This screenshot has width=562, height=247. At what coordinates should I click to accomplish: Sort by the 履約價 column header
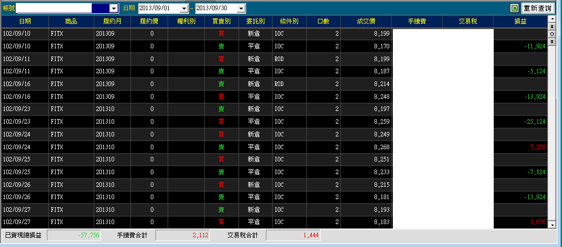pyautogui.click(x=149, y=21)
